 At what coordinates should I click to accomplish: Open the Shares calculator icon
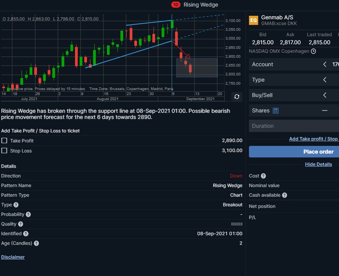276,111
